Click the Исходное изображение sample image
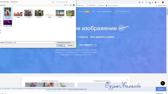Image resolution: width=168 pixels, height=94 pixels. pos(50,85)
